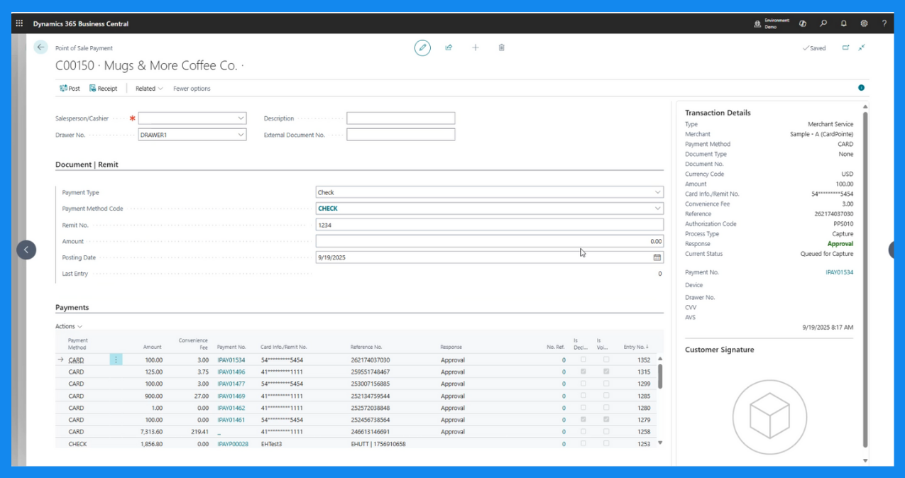
Task: Expand the Drawer No. dropdown
Action: click(241, 135)
